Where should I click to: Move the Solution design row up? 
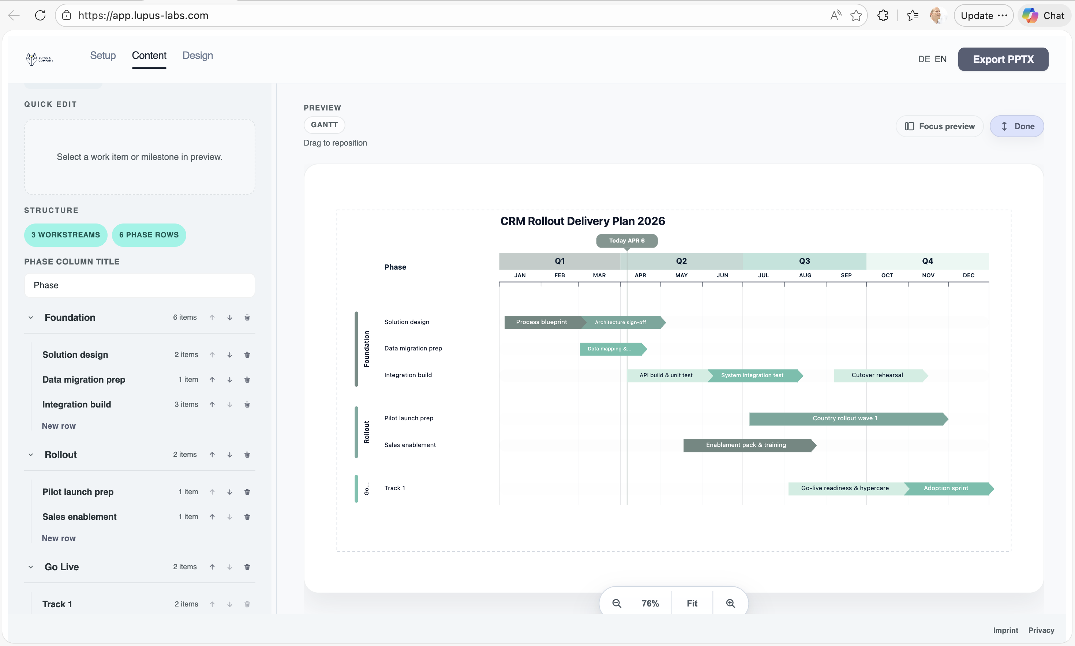tap(213, 355)
